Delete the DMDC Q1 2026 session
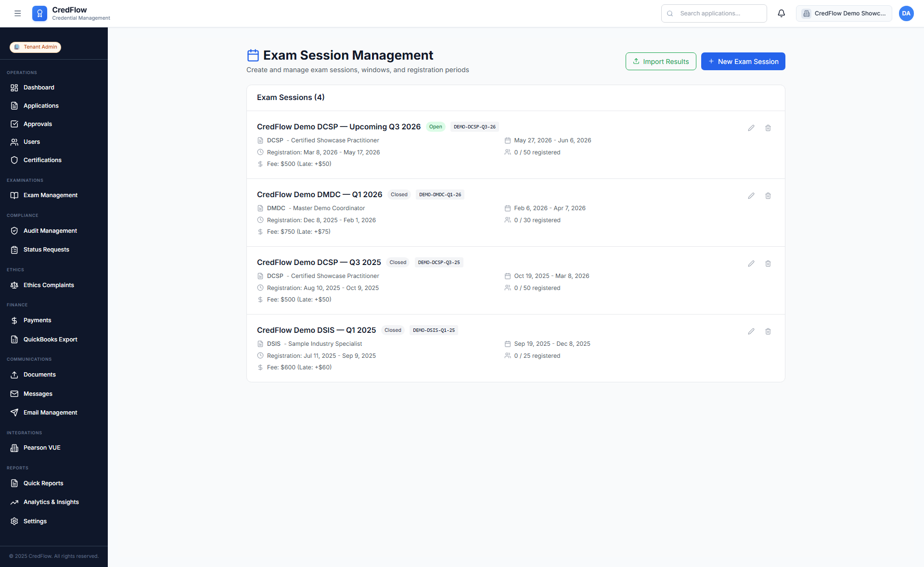924x567 pixels. click(768, 196)
